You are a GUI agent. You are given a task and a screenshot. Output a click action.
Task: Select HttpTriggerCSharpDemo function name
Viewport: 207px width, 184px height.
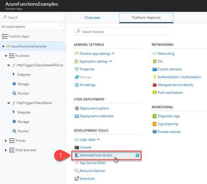(x=34, y=103)
